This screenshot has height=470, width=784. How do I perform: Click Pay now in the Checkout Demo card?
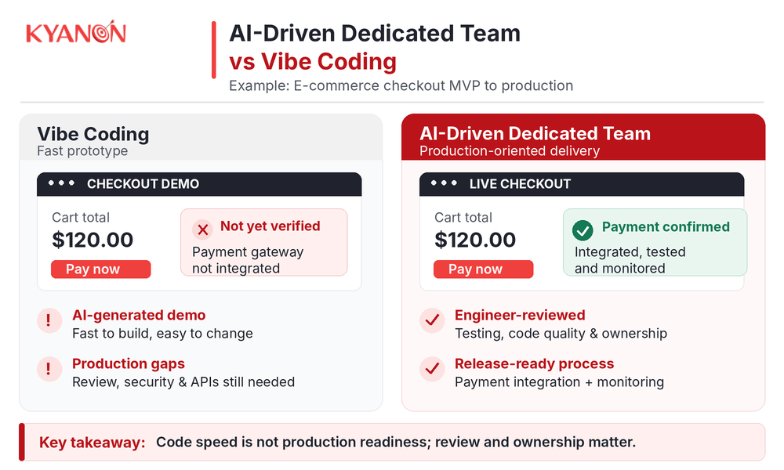click(x=100, y=269)
